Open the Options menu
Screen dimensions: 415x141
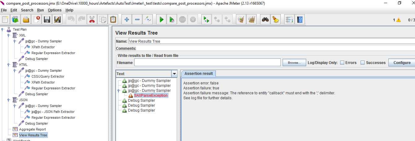pos(55,10)
